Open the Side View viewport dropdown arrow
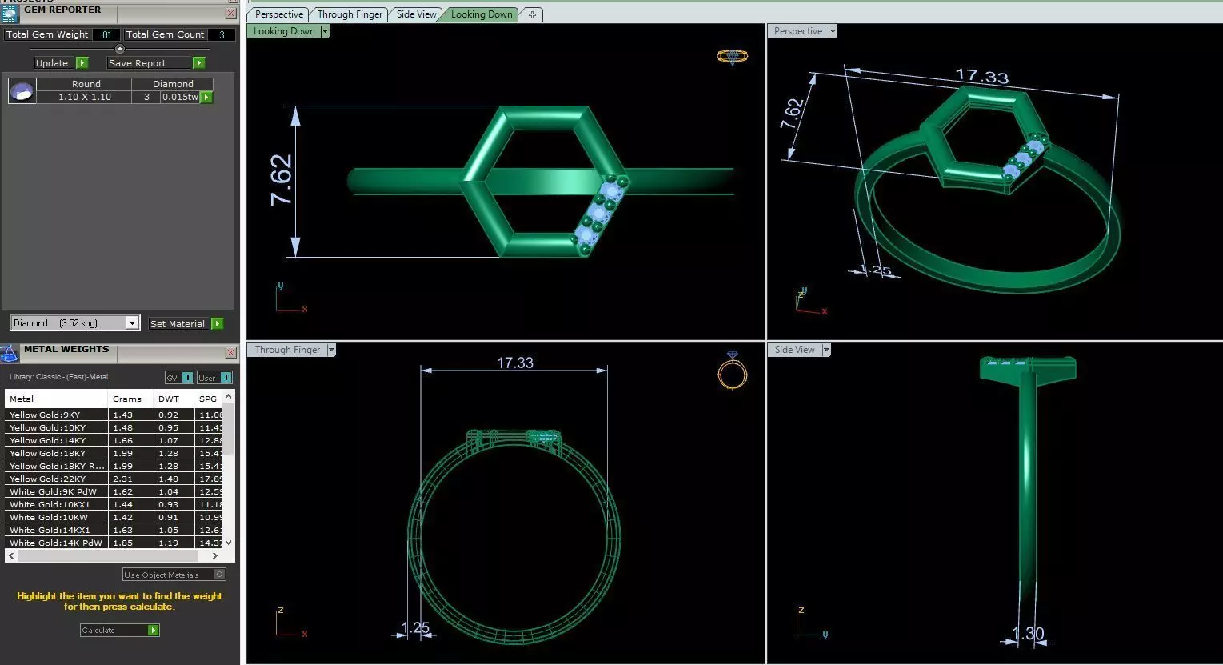Viewport: 1223px width, 665px height. (x=826, y=350)
